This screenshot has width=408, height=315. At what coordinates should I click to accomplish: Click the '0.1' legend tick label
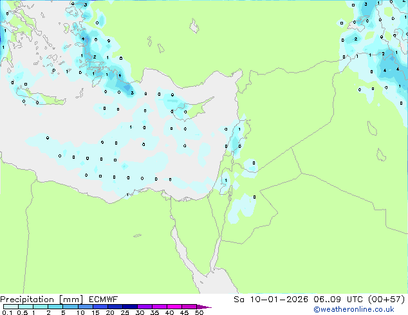coord(7,312)
